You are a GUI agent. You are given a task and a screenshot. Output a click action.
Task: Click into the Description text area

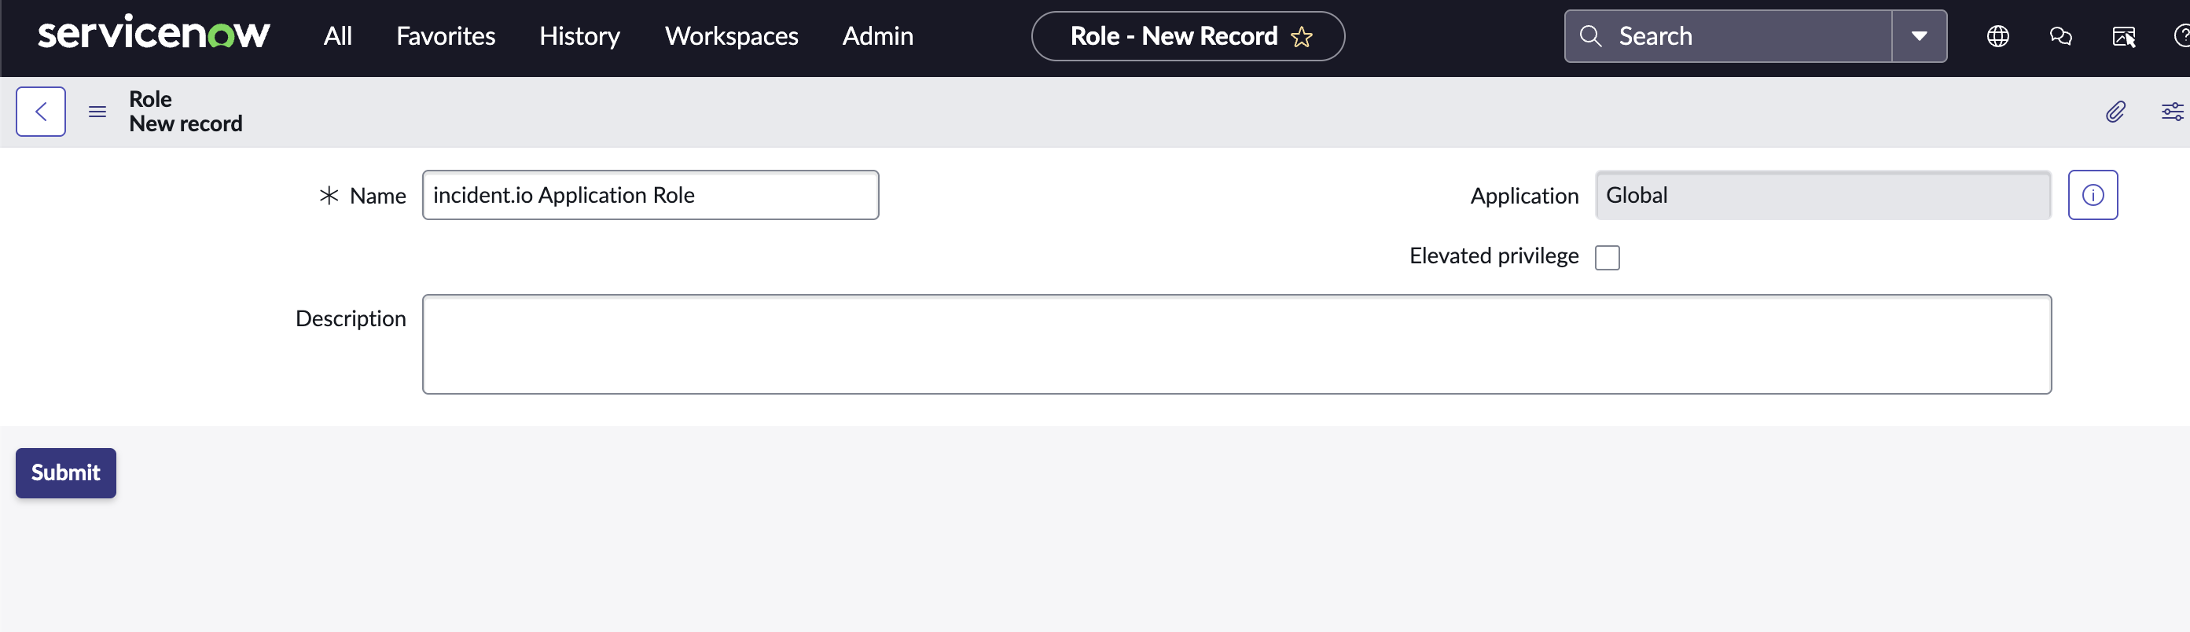click(x=1236, y=344)
